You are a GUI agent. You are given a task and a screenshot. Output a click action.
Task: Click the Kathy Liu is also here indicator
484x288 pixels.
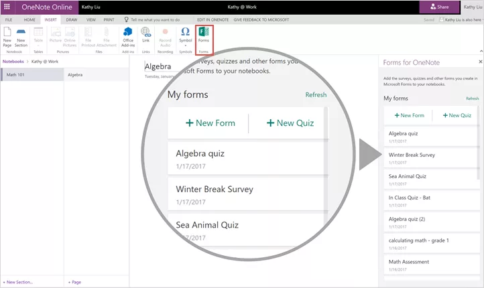(461, 19)
